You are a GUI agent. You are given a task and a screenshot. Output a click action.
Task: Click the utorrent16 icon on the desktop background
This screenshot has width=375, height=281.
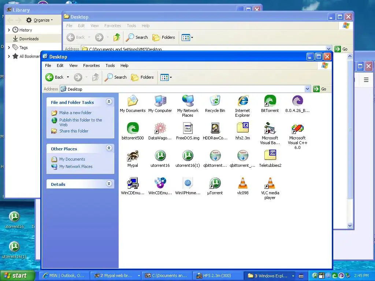(x=14, y=217)
